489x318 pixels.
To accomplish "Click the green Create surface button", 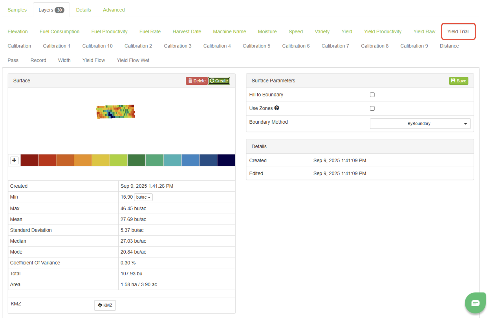I will click(219, 81).
